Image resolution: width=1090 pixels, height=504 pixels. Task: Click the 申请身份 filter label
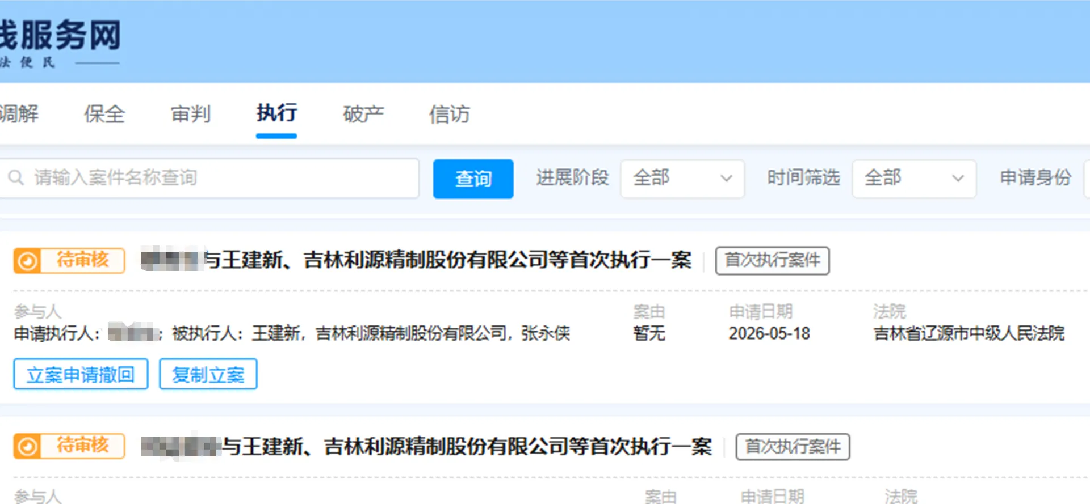[1035, 177]
